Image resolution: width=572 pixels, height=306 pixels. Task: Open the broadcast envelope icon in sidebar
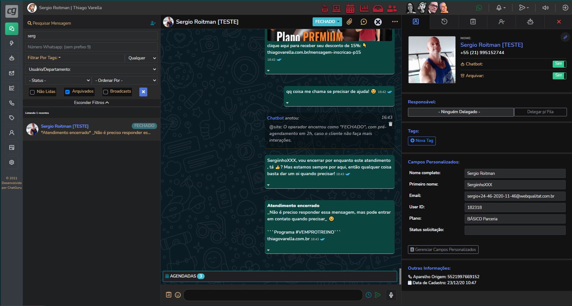(12, 73)
